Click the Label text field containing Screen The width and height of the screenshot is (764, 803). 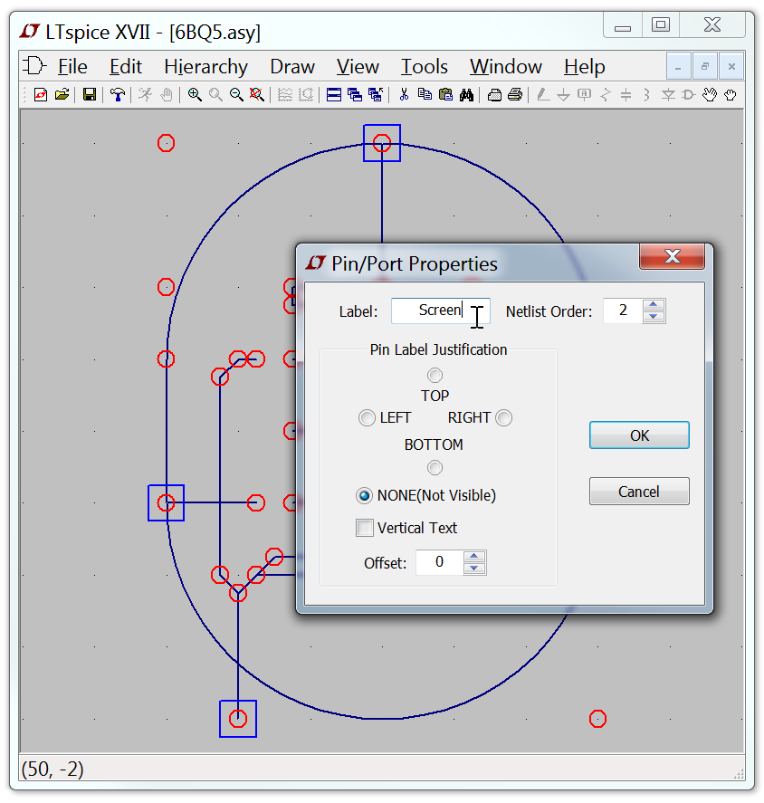pyautogui.click(x=439, y=311)
